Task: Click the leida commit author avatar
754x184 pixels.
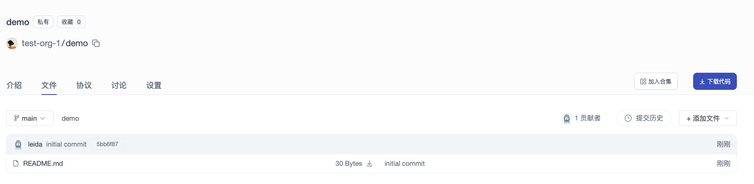Action: pos(18,144)
